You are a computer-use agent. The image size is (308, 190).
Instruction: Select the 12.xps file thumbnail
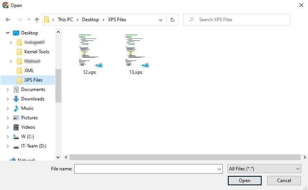pos(90,51)
